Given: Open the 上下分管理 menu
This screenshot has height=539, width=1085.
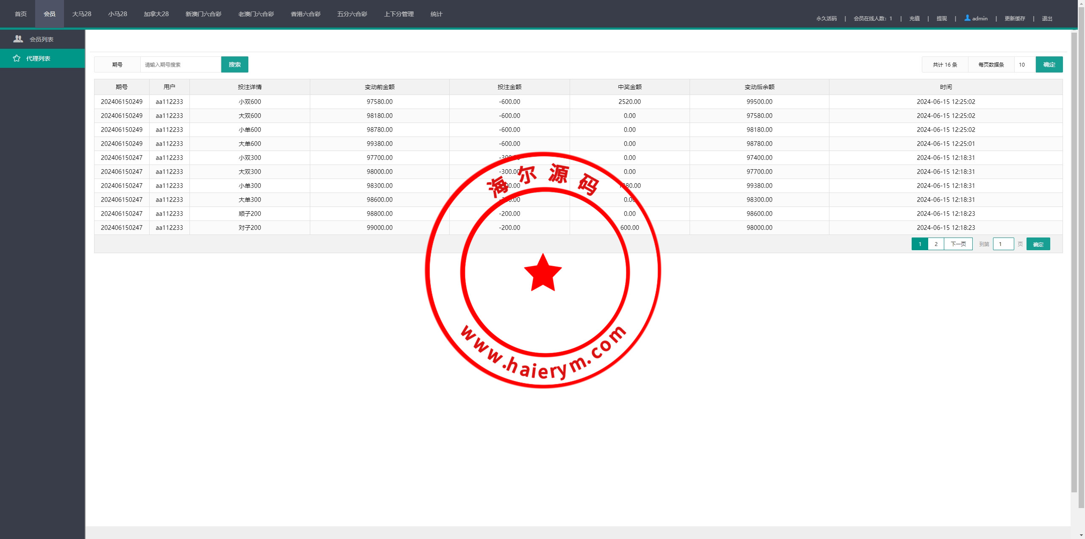Looking at the screenshot, I should (398, 14).
